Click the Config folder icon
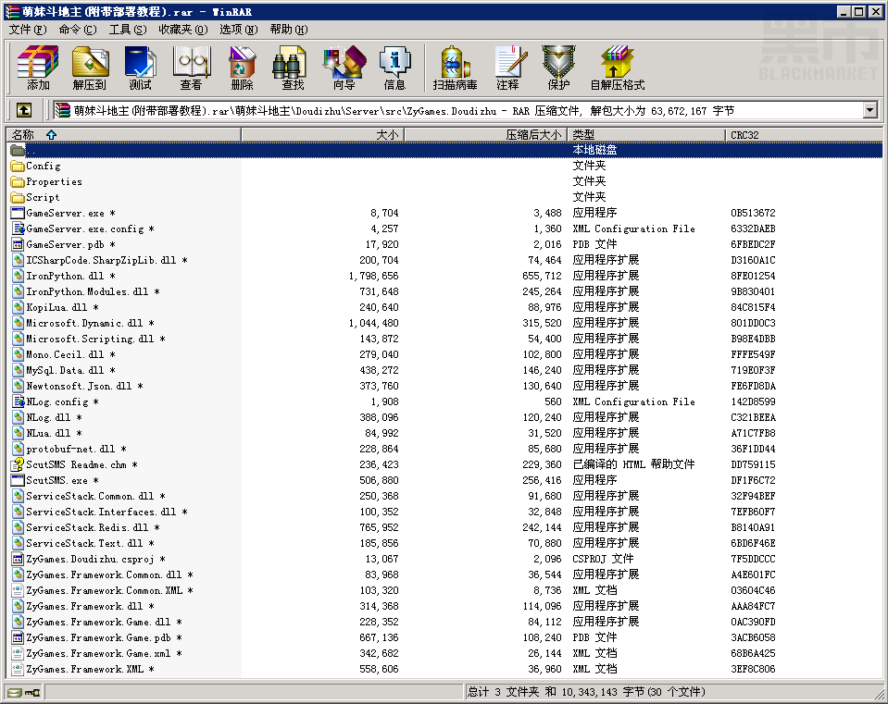The height and width of the screenshot is (704, 888). pos(18,166)
